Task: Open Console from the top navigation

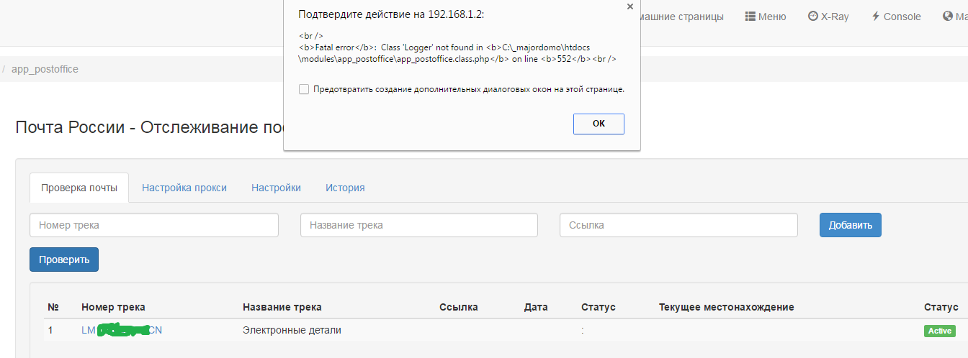Action: click(x=896, y=17)
